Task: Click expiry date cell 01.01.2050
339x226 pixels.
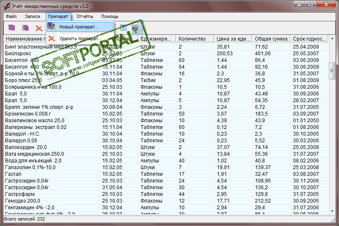Action: click(x=306, y=121)
